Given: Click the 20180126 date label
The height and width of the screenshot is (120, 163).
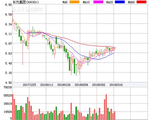Looking at the screenshot, I should (64, 85).
